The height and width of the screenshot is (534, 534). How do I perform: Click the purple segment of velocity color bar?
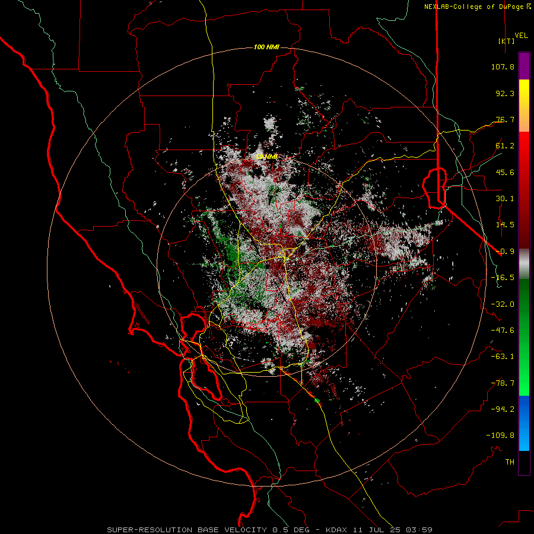pyautogui.click(x=524, y=66)
